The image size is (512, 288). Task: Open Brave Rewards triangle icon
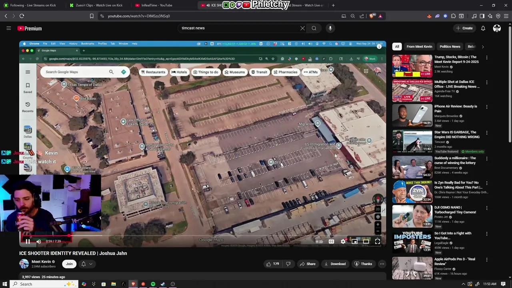pyautogui.click(x=380, y=16)
